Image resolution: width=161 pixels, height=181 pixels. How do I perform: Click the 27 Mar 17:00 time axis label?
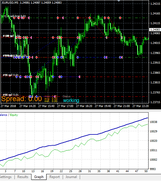pyautogui.click(x=65, y=106)
